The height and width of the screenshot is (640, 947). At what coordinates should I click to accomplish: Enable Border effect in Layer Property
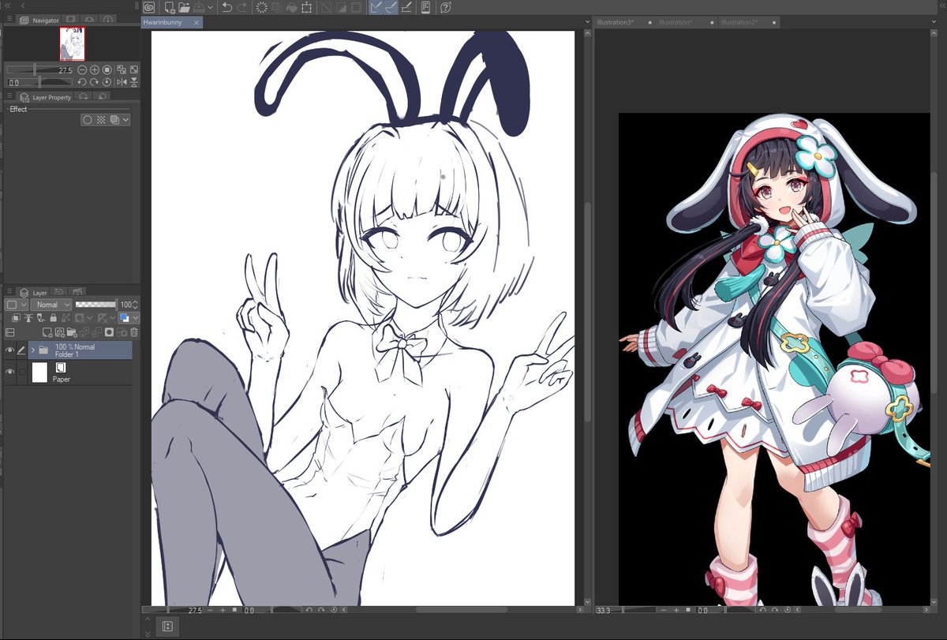88,120
